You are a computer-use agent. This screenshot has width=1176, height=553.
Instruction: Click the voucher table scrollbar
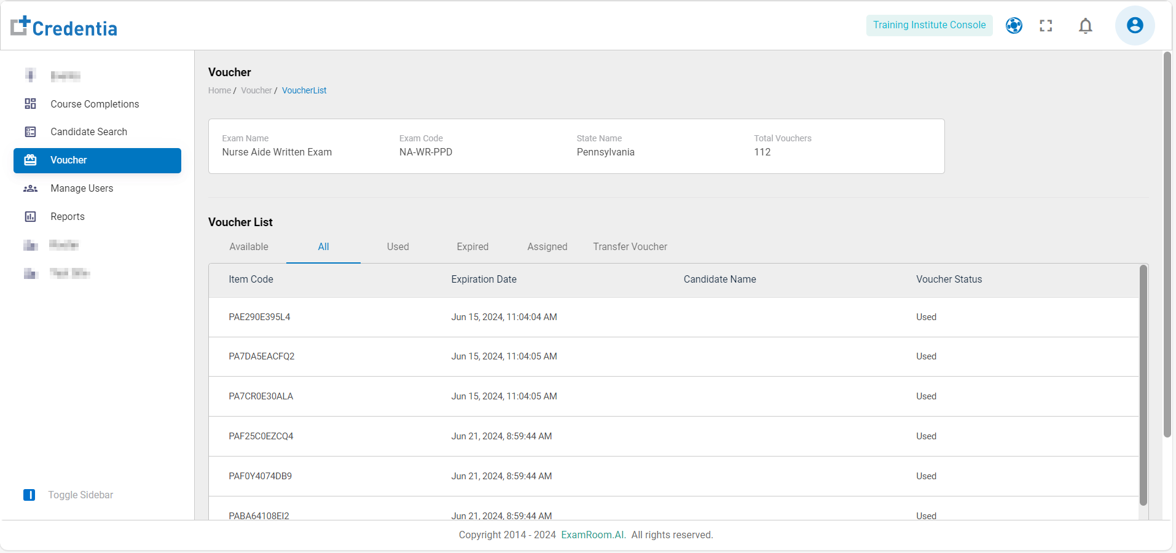click(1143, 385)
